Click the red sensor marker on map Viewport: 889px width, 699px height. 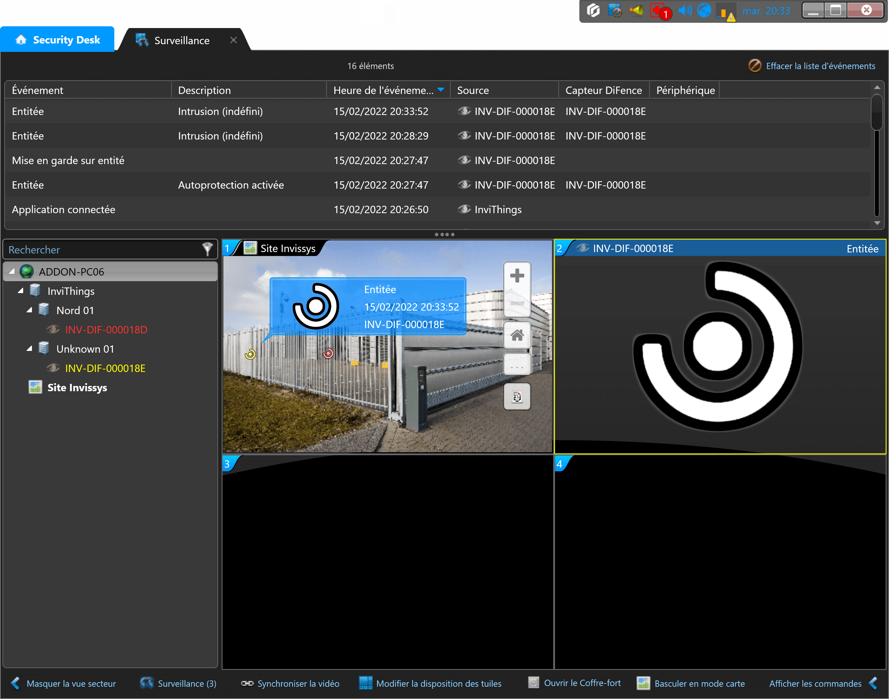point(328,353)
